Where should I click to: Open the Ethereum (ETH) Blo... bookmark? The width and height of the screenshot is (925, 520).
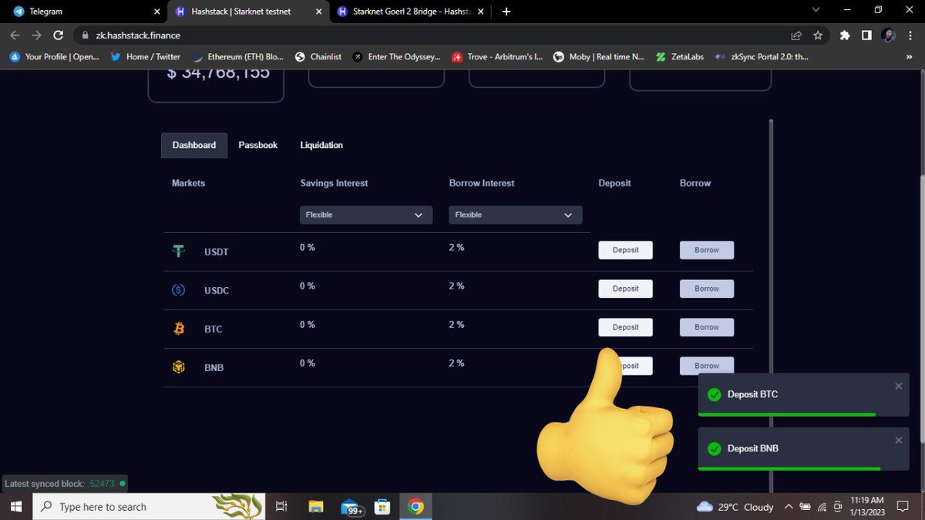tap(237, 56)
